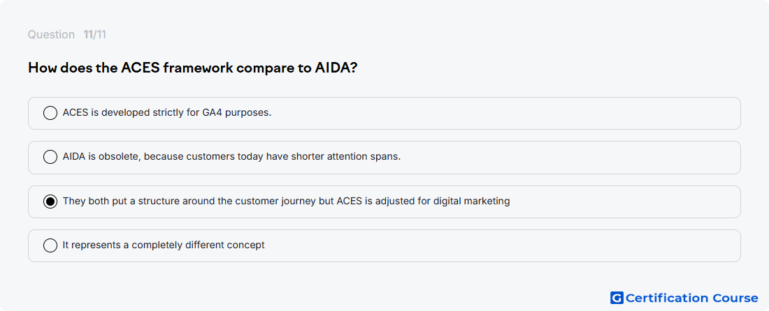Click answer text about shorter attention spans
Viewport: 769px width, 311px height.
(231, 156)
